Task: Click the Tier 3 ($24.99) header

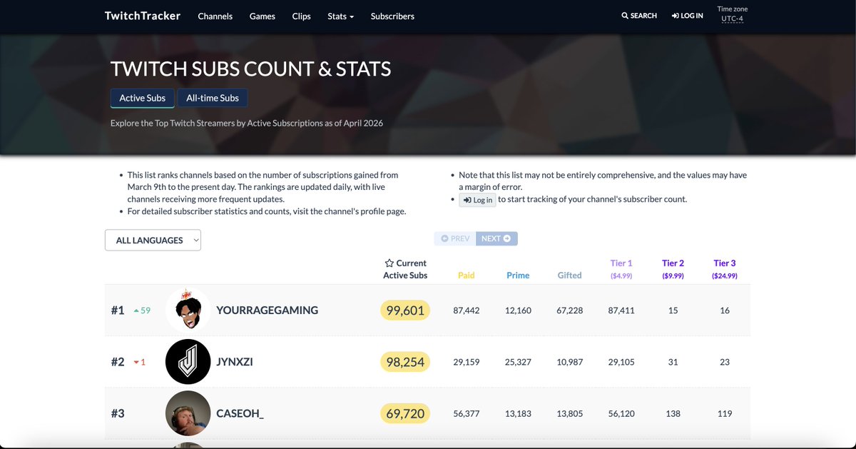Action: pyautogui.click(x=725, y=269)
